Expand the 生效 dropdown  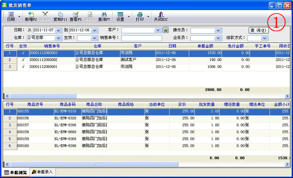[94, 38]
